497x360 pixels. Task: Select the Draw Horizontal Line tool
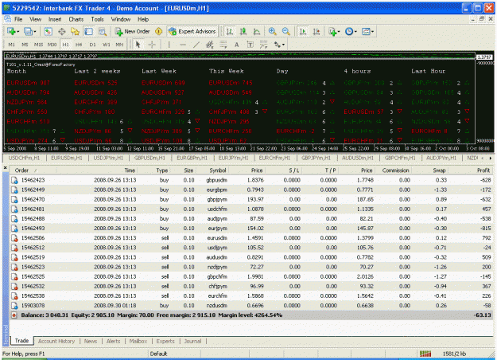183,45
